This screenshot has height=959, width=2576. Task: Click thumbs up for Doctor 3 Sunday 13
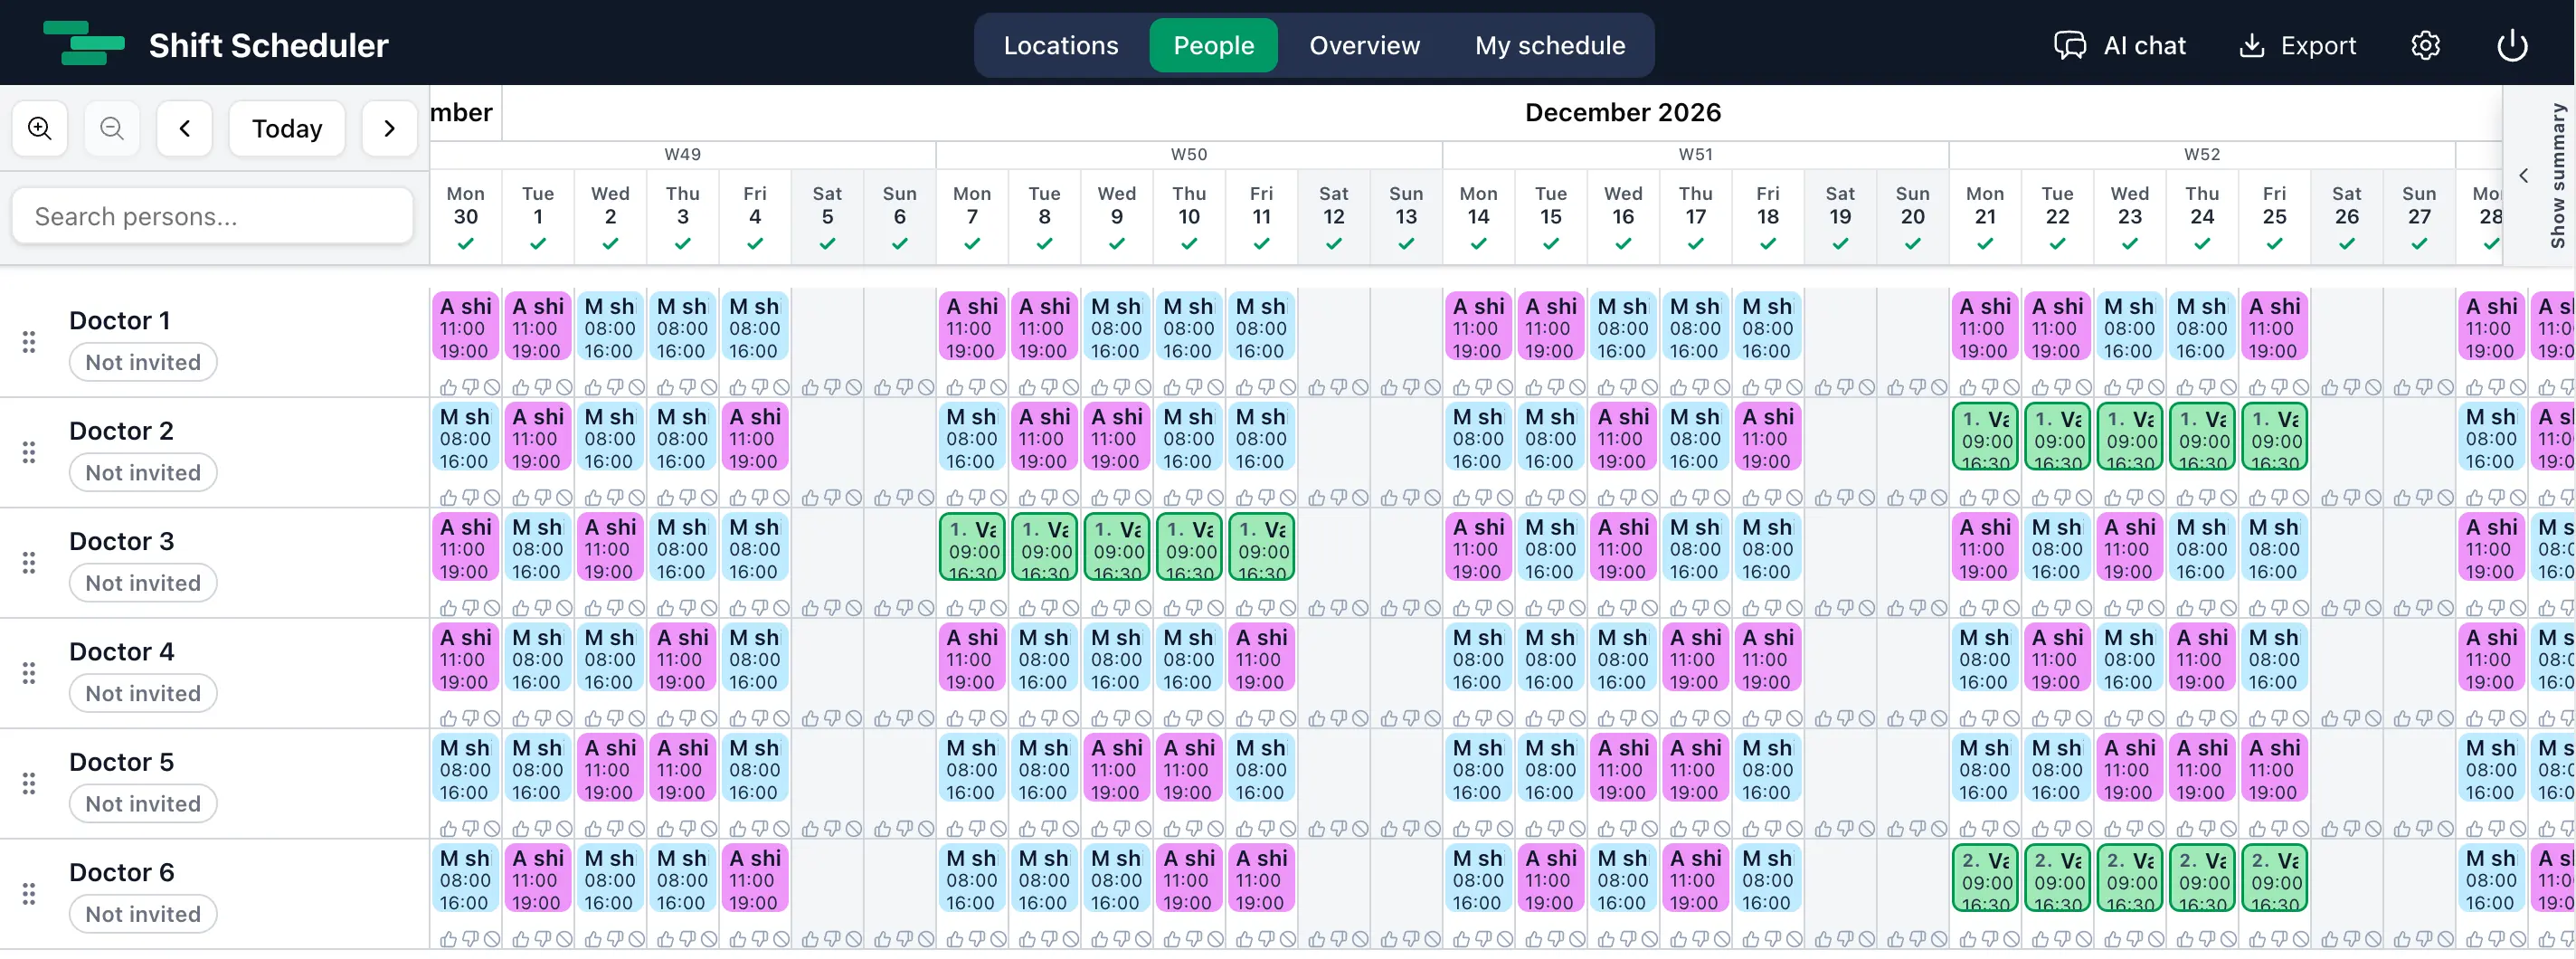[x=1389, y=608]
